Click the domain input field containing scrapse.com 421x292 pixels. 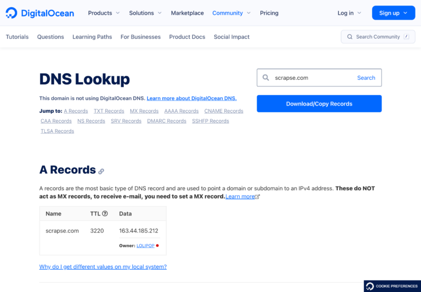tap(310, 78)
